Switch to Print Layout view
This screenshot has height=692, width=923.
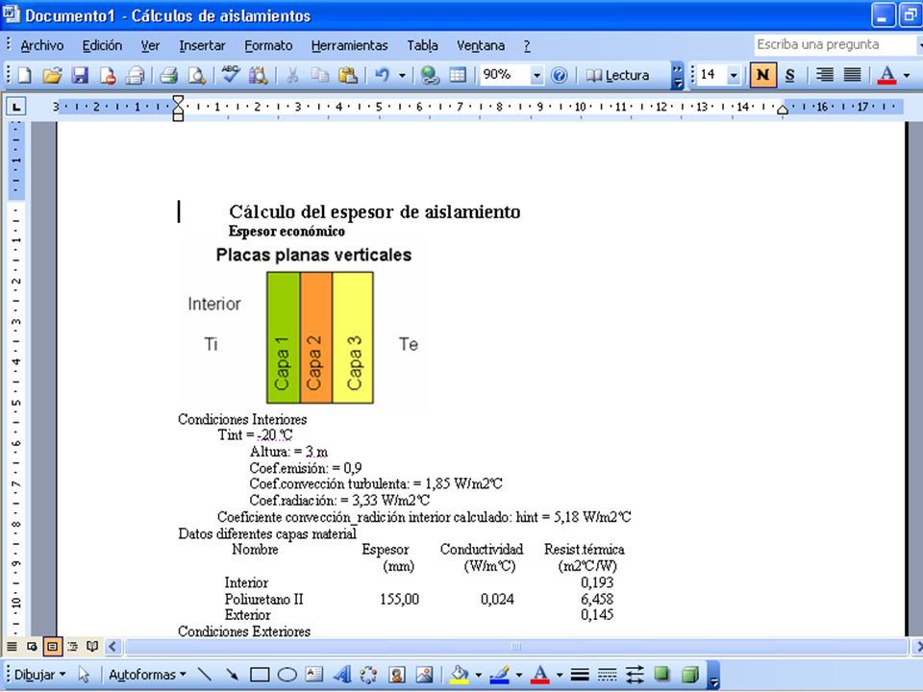pos(52,647)
